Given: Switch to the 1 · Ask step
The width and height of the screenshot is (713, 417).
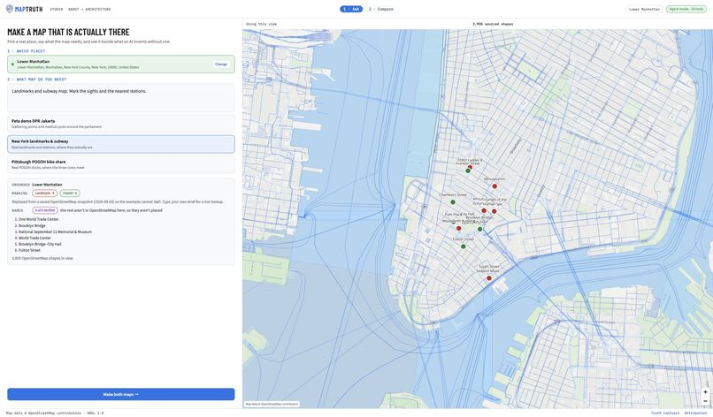Looking at the screenshot, I should tap(351, 9).
